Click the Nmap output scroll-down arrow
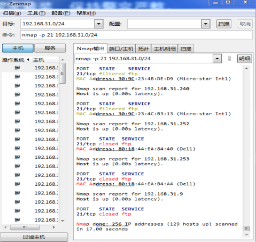 click(247, 235)
